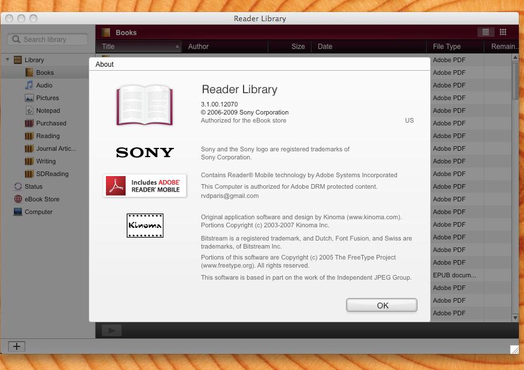Viewport: 524px width, 370px height.
Task: Sort by Date column header
Action: (x=369, y=47)
